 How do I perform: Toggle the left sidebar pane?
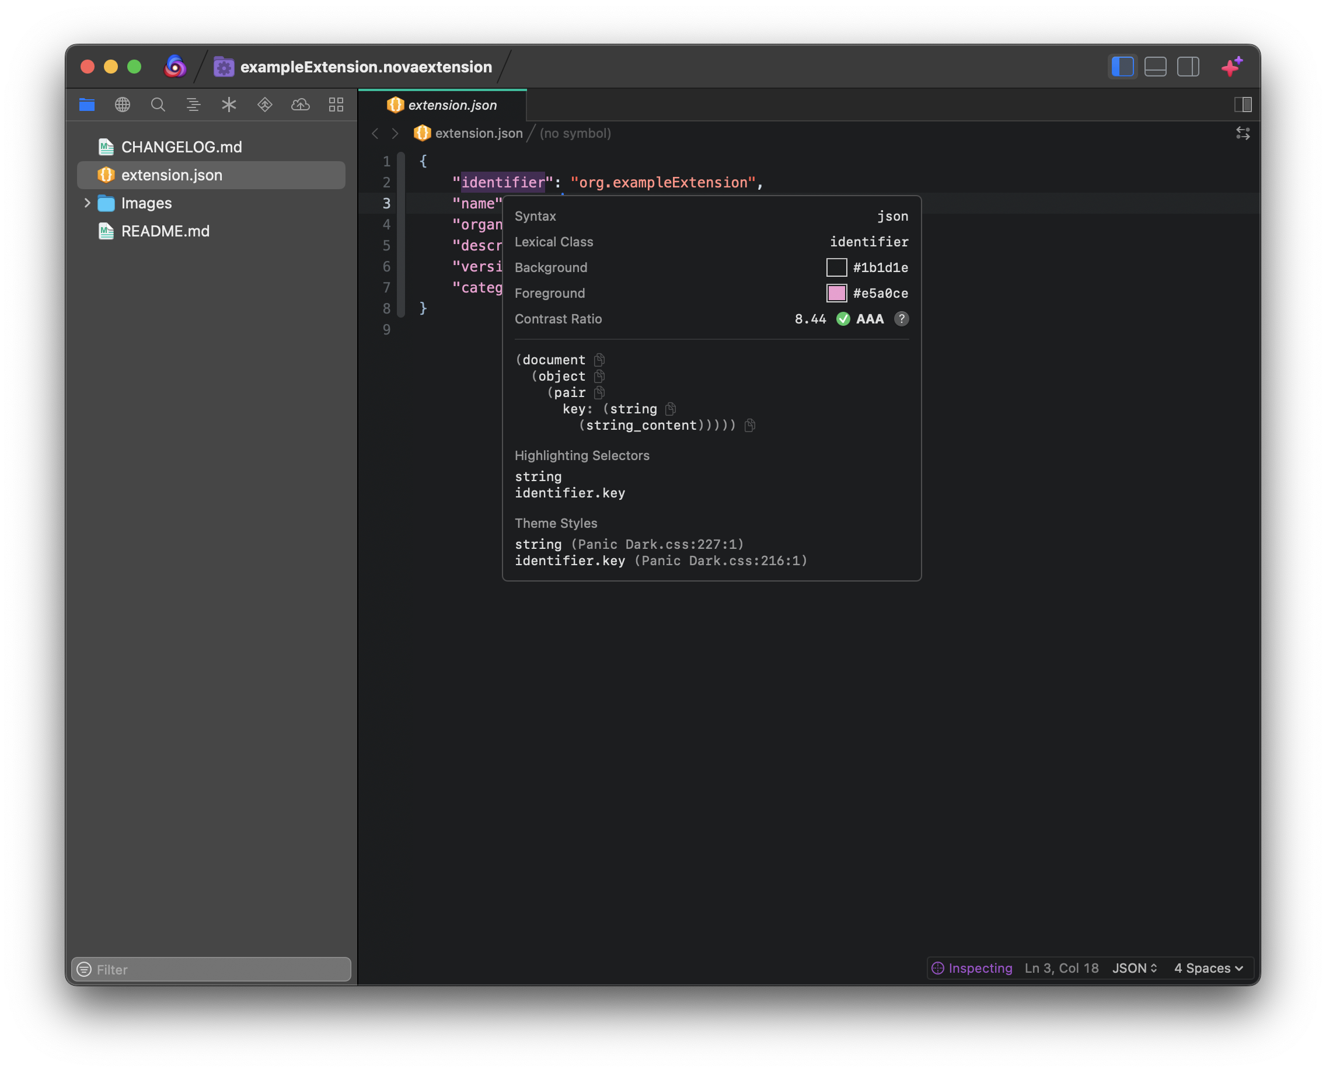point(1122,67)
